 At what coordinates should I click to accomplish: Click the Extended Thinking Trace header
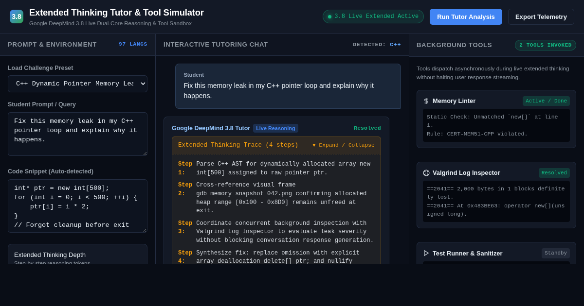[x=276, y=145]
